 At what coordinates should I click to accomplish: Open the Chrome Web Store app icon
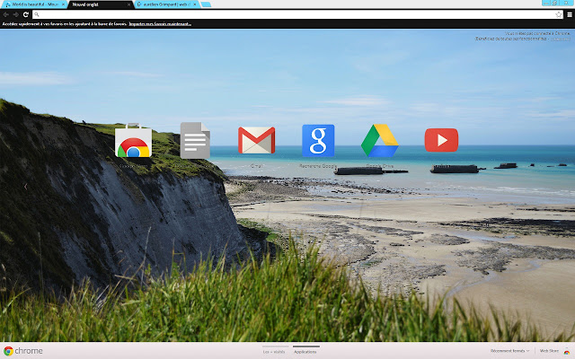point(133,141)
